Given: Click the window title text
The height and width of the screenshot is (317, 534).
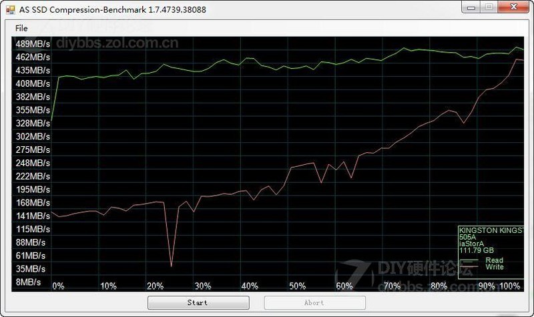Looking at the screenshot, I should (113, 9).
